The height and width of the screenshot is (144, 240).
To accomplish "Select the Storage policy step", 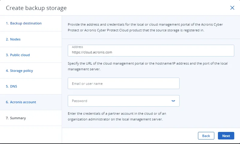I will click(x=31, y=71).
